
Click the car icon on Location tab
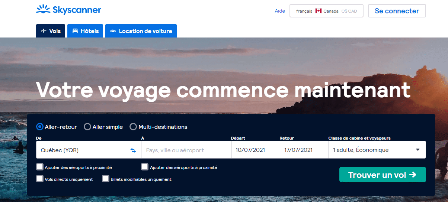113,31
